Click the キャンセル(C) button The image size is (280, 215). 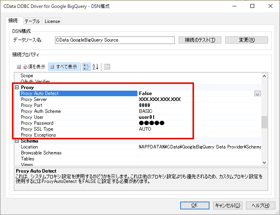[x=227, y=205]
